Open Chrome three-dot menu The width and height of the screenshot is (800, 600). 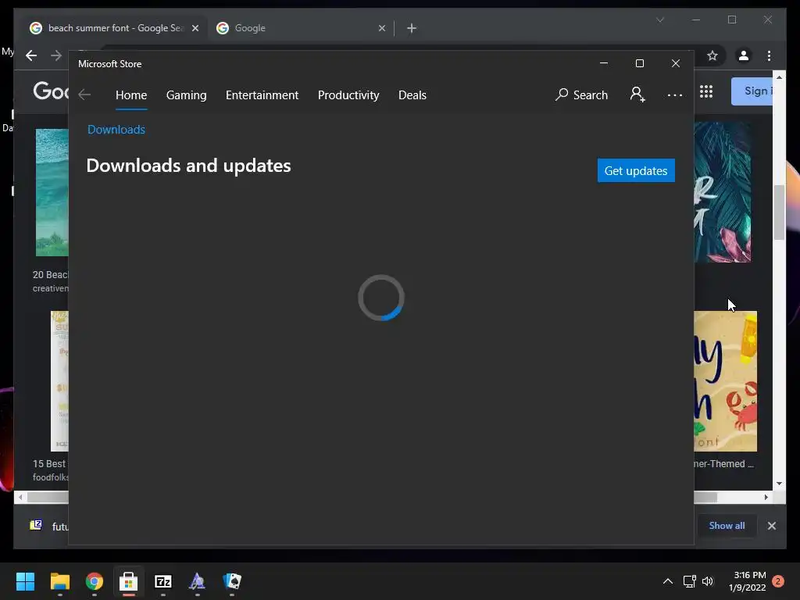[x=769, y=55]
